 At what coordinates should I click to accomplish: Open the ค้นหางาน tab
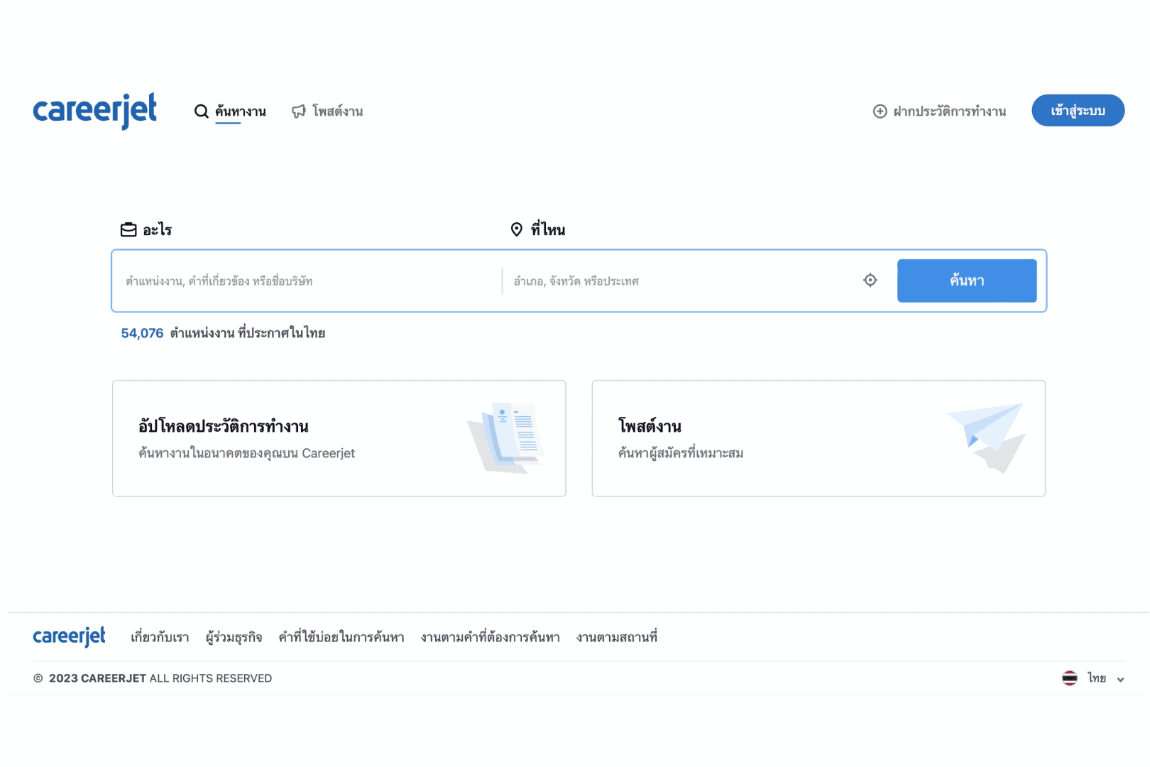click(241, 111)
